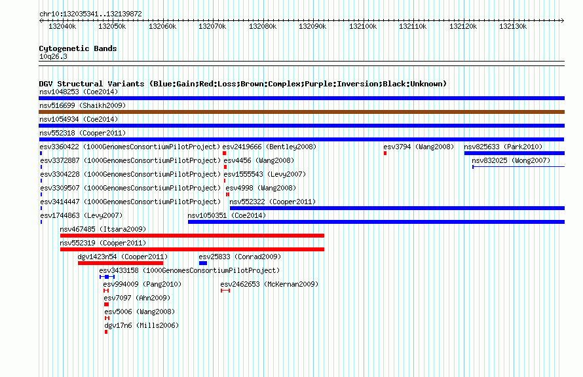Open esv4456 (Wang2008) variant label
Screen dimensions: 583x377
pos(259,160)
